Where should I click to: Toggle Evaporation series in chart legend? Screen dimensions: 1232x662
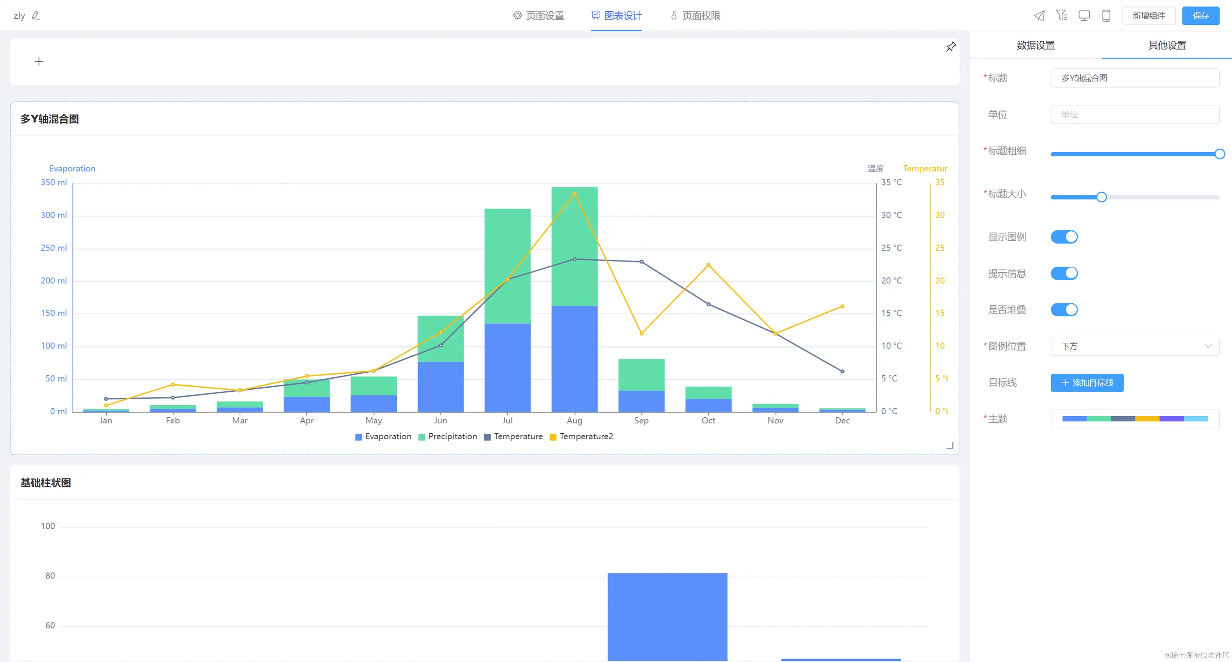[383, 436]
